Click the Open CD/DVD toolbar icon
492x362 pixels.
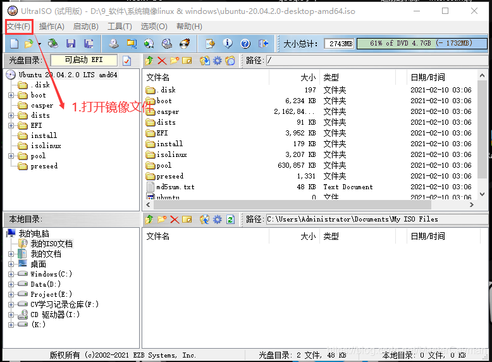pyautogui.click(x=53, y=44)
